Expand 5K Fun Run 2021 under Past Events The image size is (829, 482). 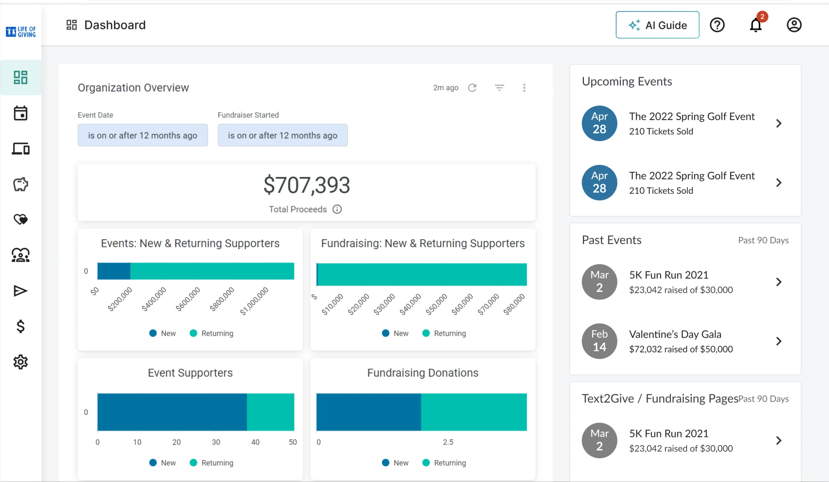779,282
